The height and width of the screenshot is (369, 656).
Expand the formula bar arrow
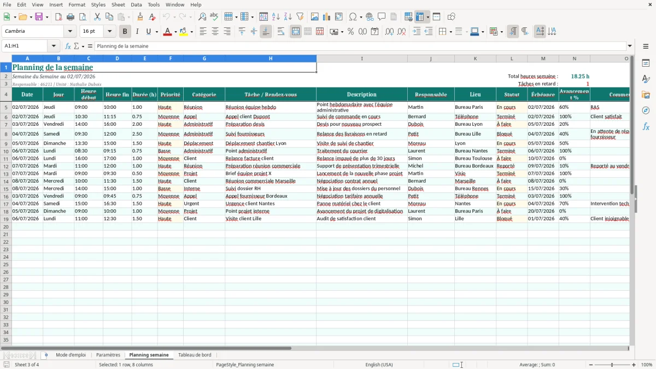(630, 46)
